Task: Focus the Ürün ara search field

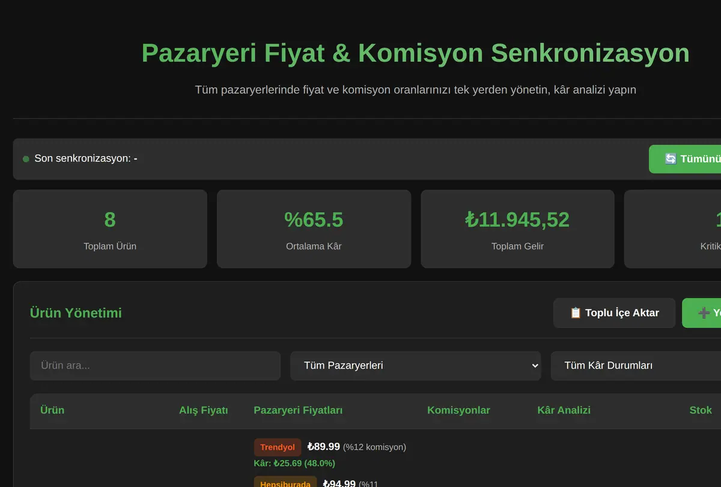Action: (x=155, y=366)
